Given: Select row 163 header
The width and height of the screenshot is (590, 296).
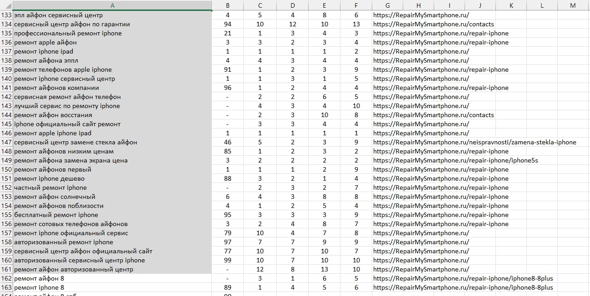Looking at the screenshot, I should (6, 287).
